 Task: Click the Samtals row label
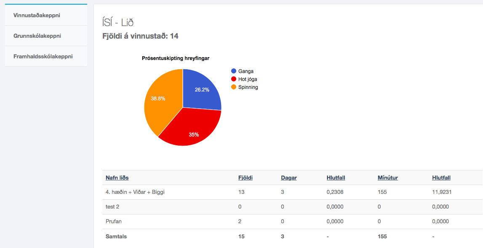tap(116, 237)
